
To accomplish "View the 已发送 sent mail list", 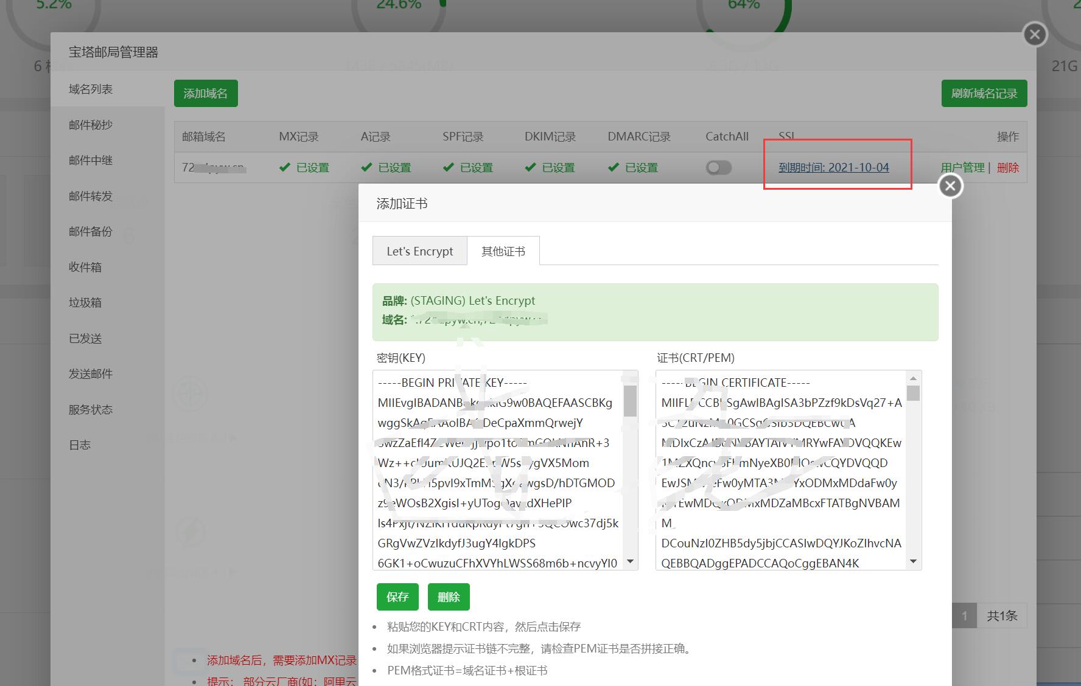I will (85, 338).
